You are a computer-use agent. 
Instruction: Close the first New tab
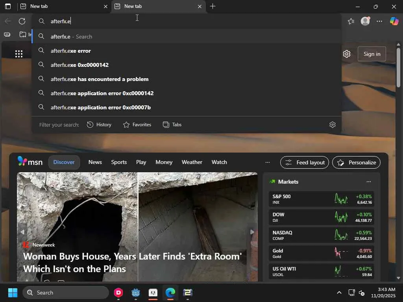[x=105, y=6]
